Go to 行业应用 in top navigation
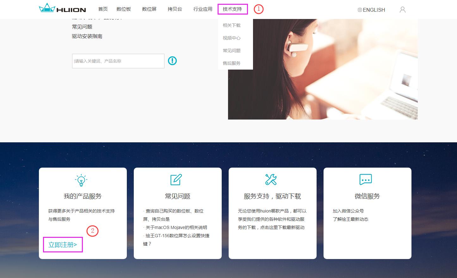 [203, 9]
